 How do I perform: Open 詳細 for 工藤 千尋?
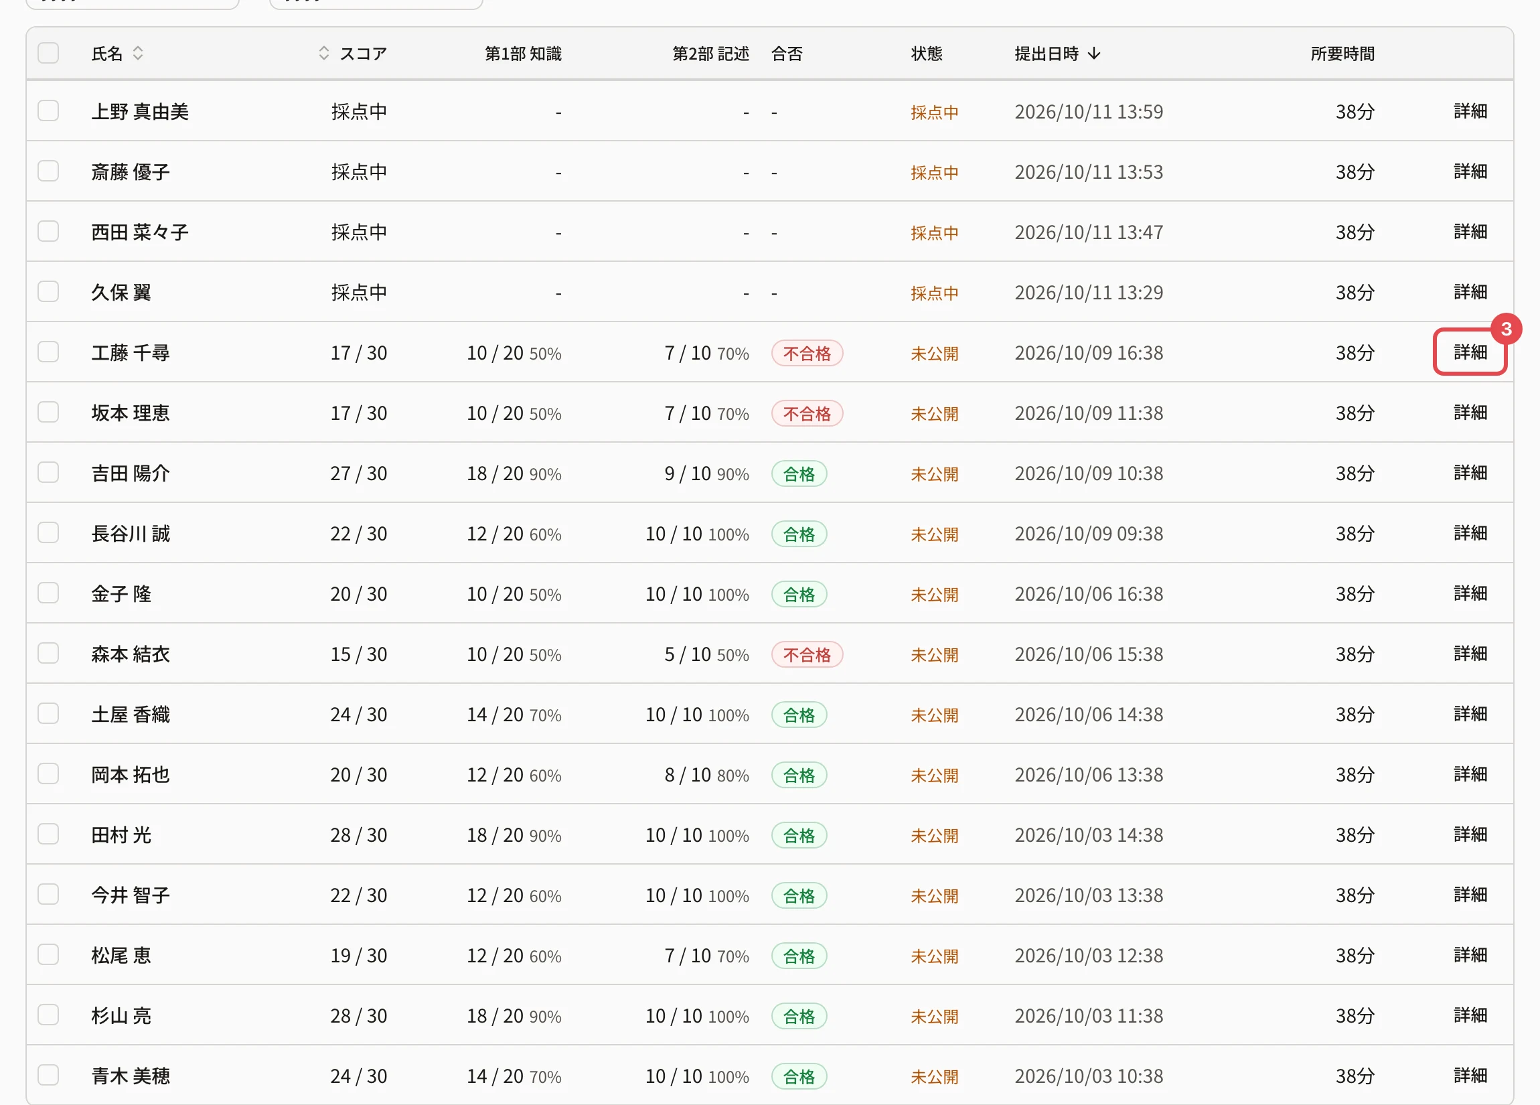pyautogui.click(x=1470, y=352)
